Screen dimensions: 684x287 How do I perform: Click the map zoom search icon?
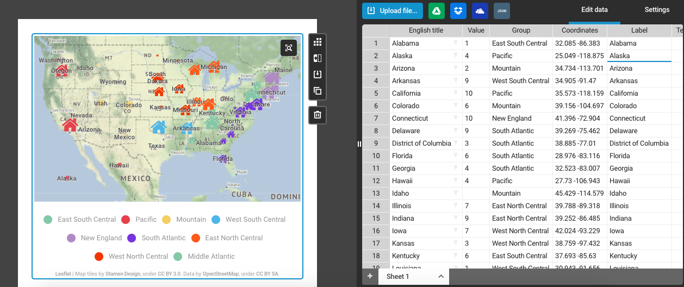(x=289, y=48)
